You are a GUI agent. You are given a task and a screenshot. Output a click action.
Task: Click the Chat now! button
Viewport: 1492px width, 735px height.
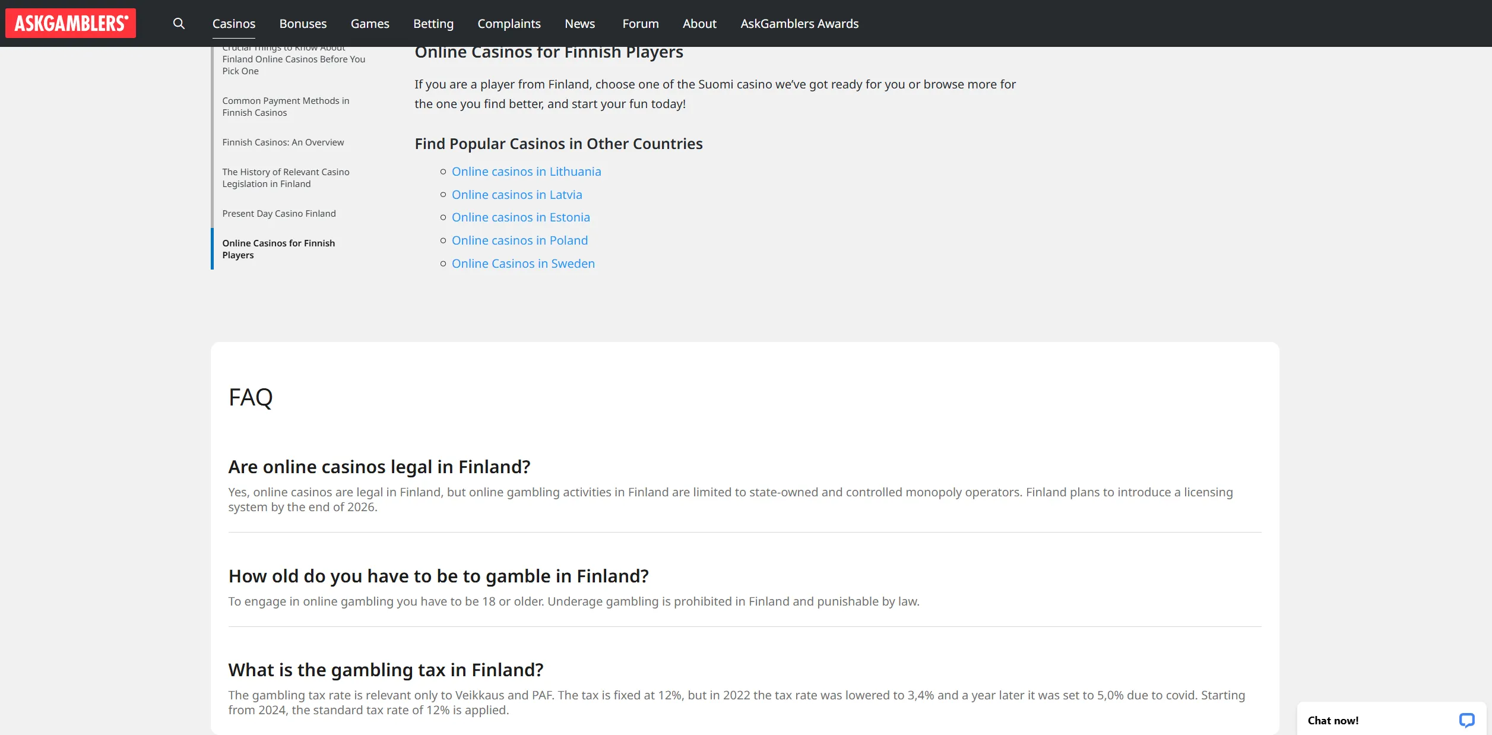(x=1391, y=720)
